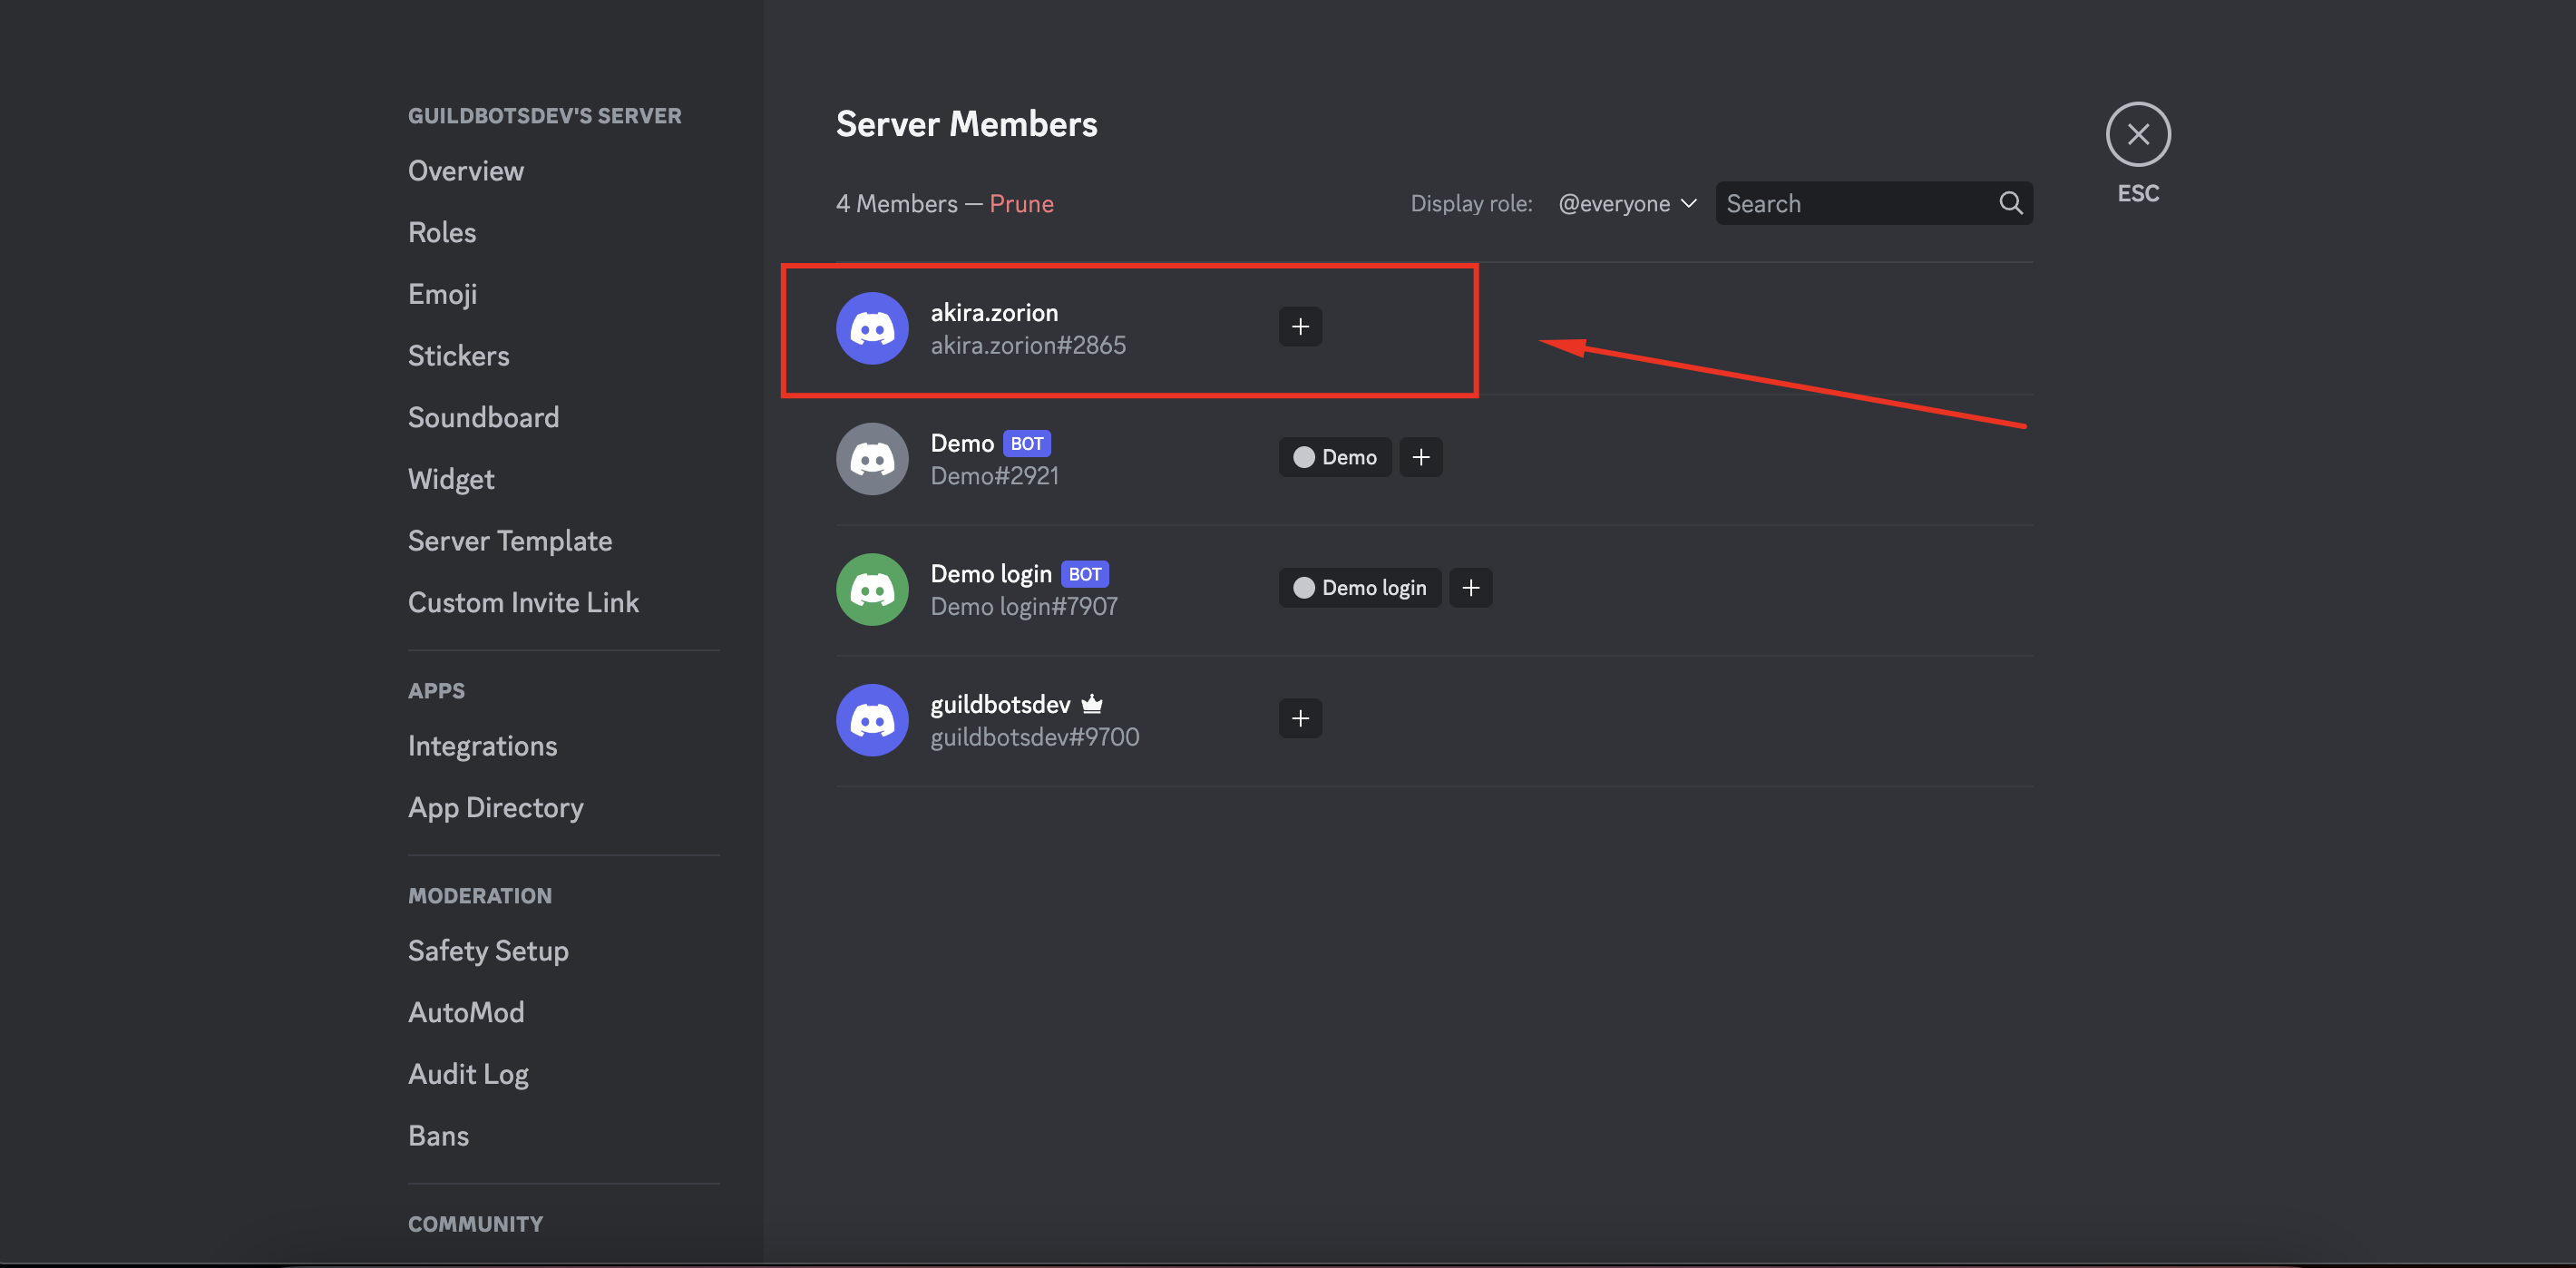Click the Demo login#7907 tag
2576x1268 pixels.
pos(1024,607)
